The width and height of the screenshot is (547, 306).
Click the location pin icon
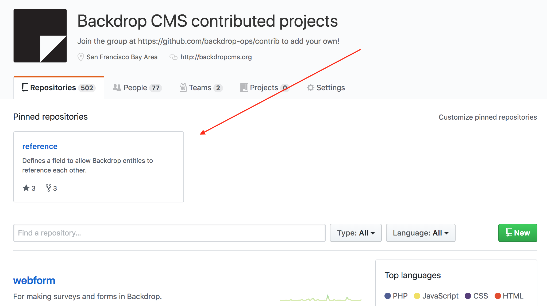(x=80, y=57)
